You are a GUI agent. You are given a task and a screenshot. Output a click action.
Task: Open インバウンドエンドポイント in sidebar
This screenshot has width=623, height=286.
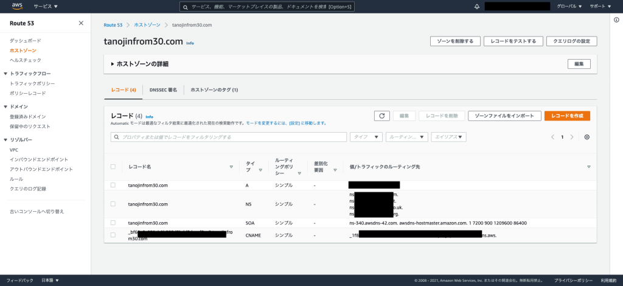point(39,159)
